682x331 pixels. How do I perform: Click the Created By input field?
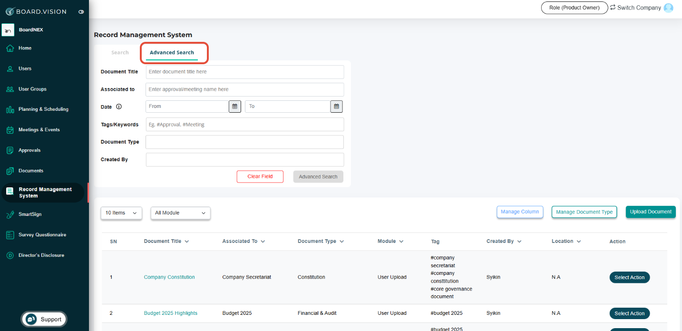tap(245, 160)
